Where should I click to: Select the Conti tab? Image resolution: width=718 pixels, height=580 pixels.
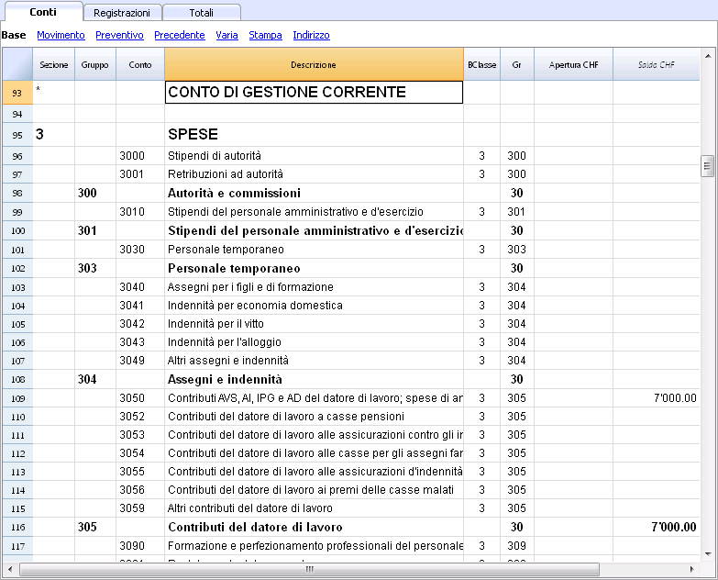click(x=42, y=12)
